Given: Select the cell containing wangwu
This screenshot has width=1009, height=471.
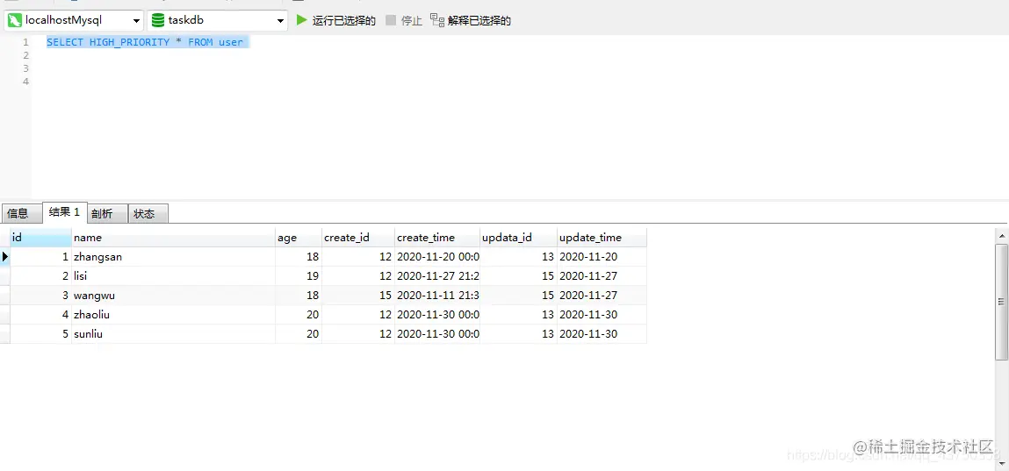Looking at the screenshot, I should click(173, 296).
